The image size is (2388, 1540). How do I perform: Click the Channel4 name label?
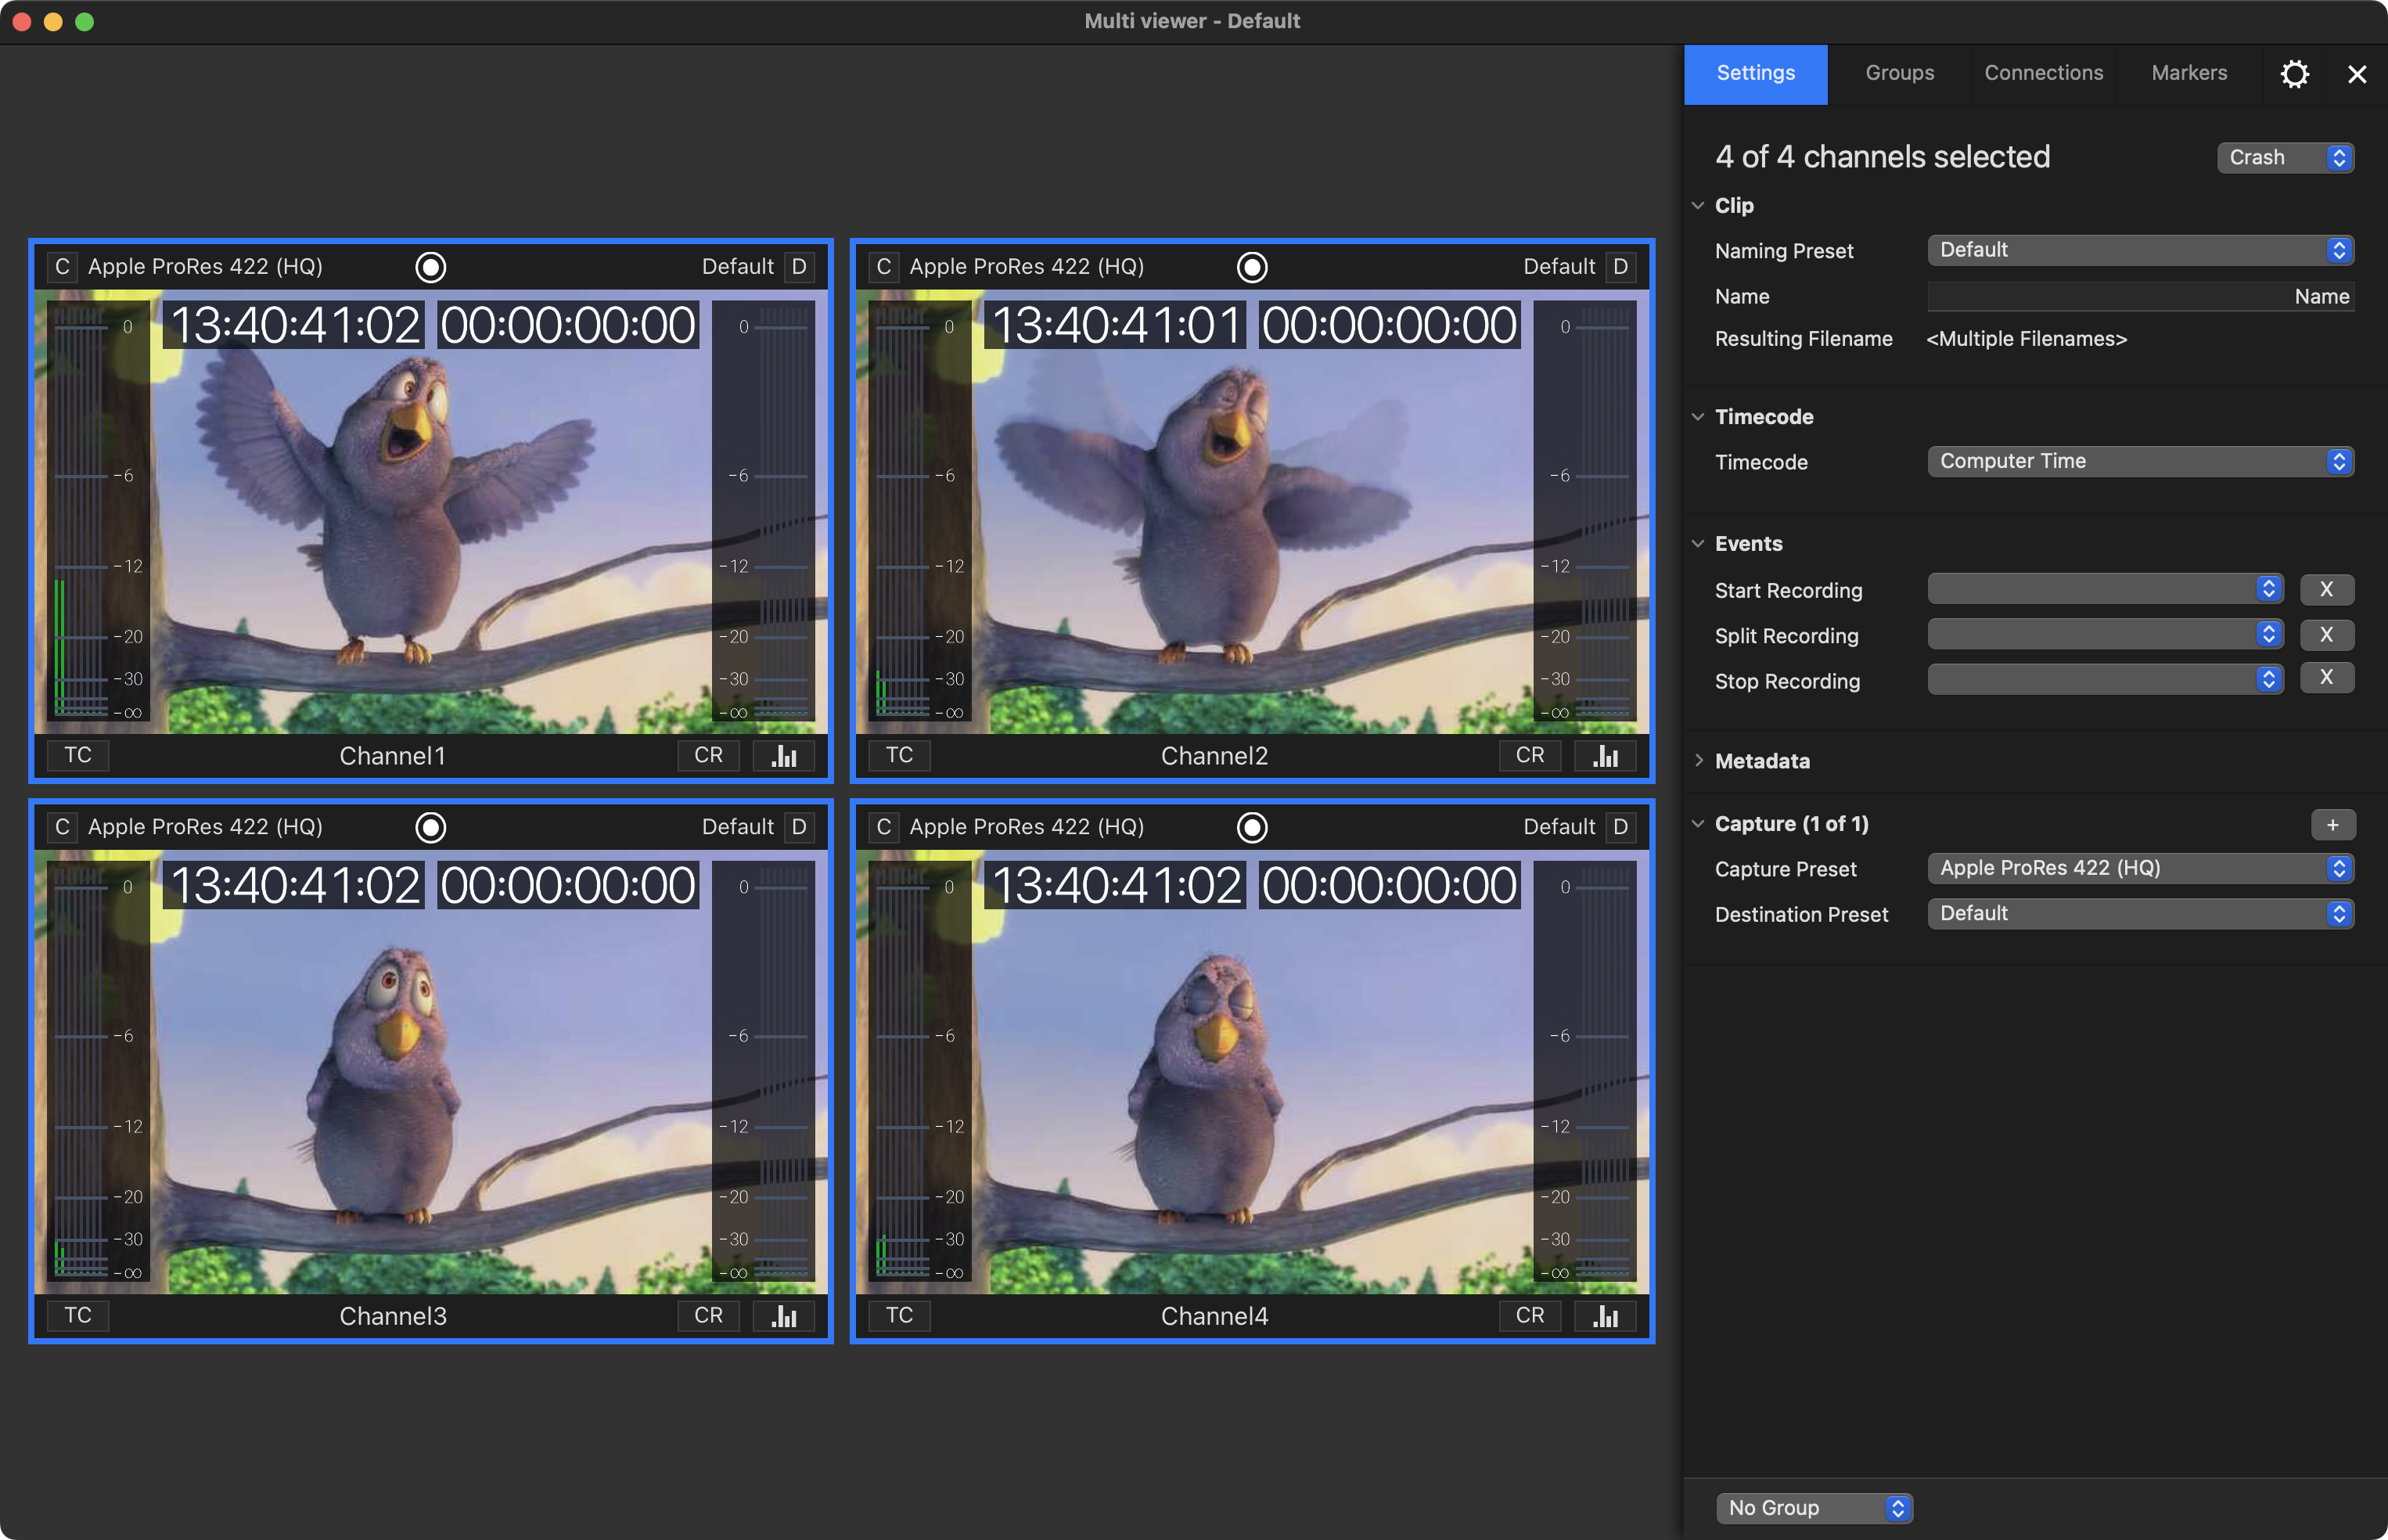pos(1214,1316)
